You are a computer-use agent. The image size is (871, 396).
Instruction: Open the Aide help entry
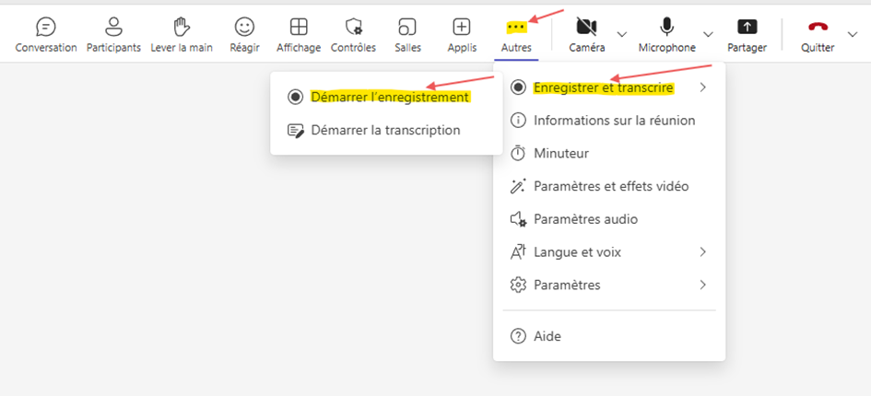click(x=609, y=336)
